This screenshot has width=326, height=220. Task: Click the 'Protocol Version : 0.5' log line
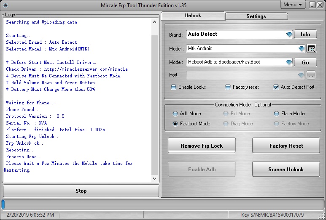(35, 116)
